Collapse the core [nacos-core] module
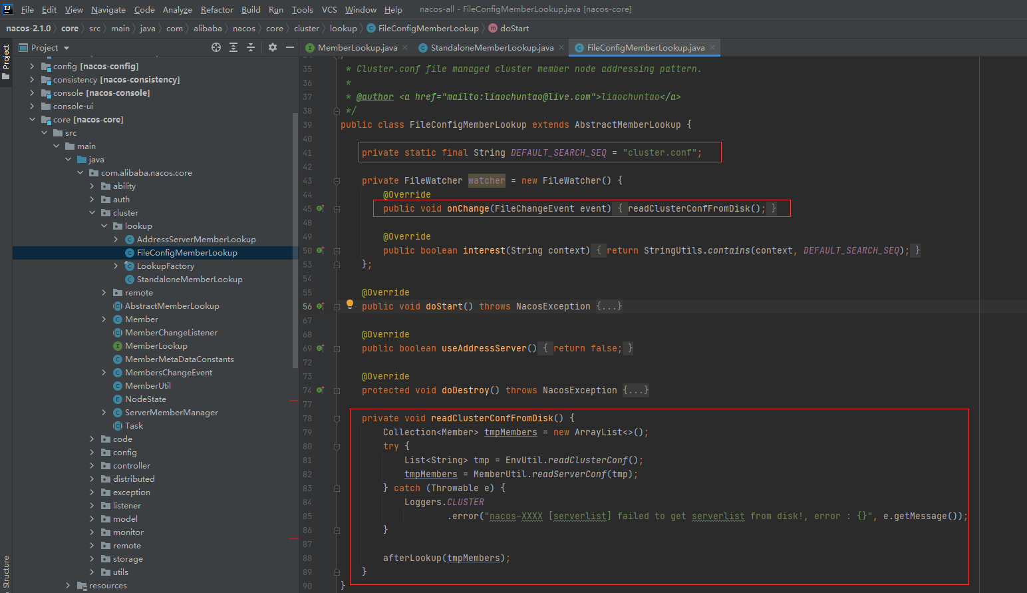The height and width of the screenshot is (593, 1027). [32, 119]
